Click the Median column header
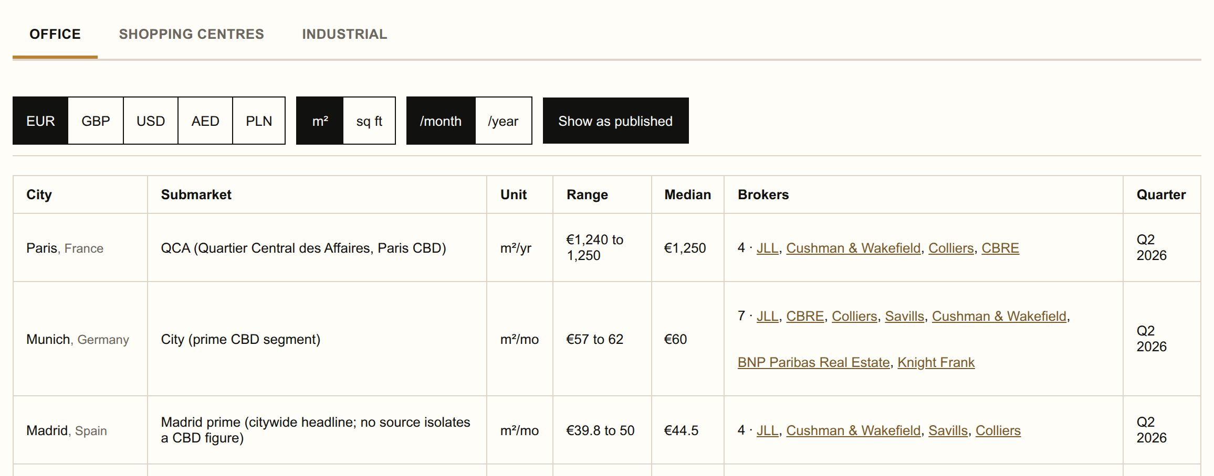The width and height of the screenshot is (1214, 476). point(688,194)
